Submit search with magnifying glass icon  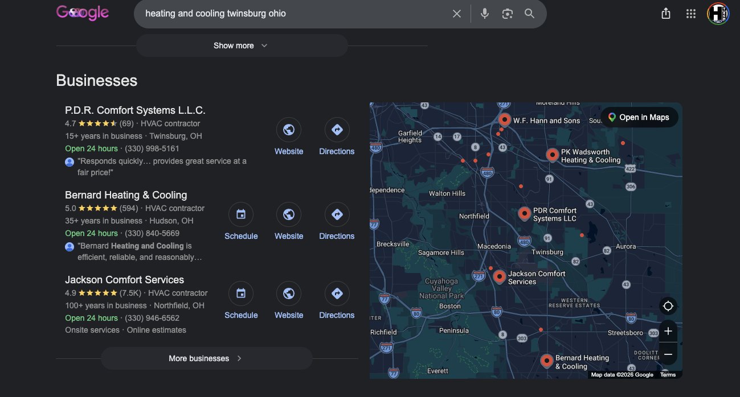point(529,14)
